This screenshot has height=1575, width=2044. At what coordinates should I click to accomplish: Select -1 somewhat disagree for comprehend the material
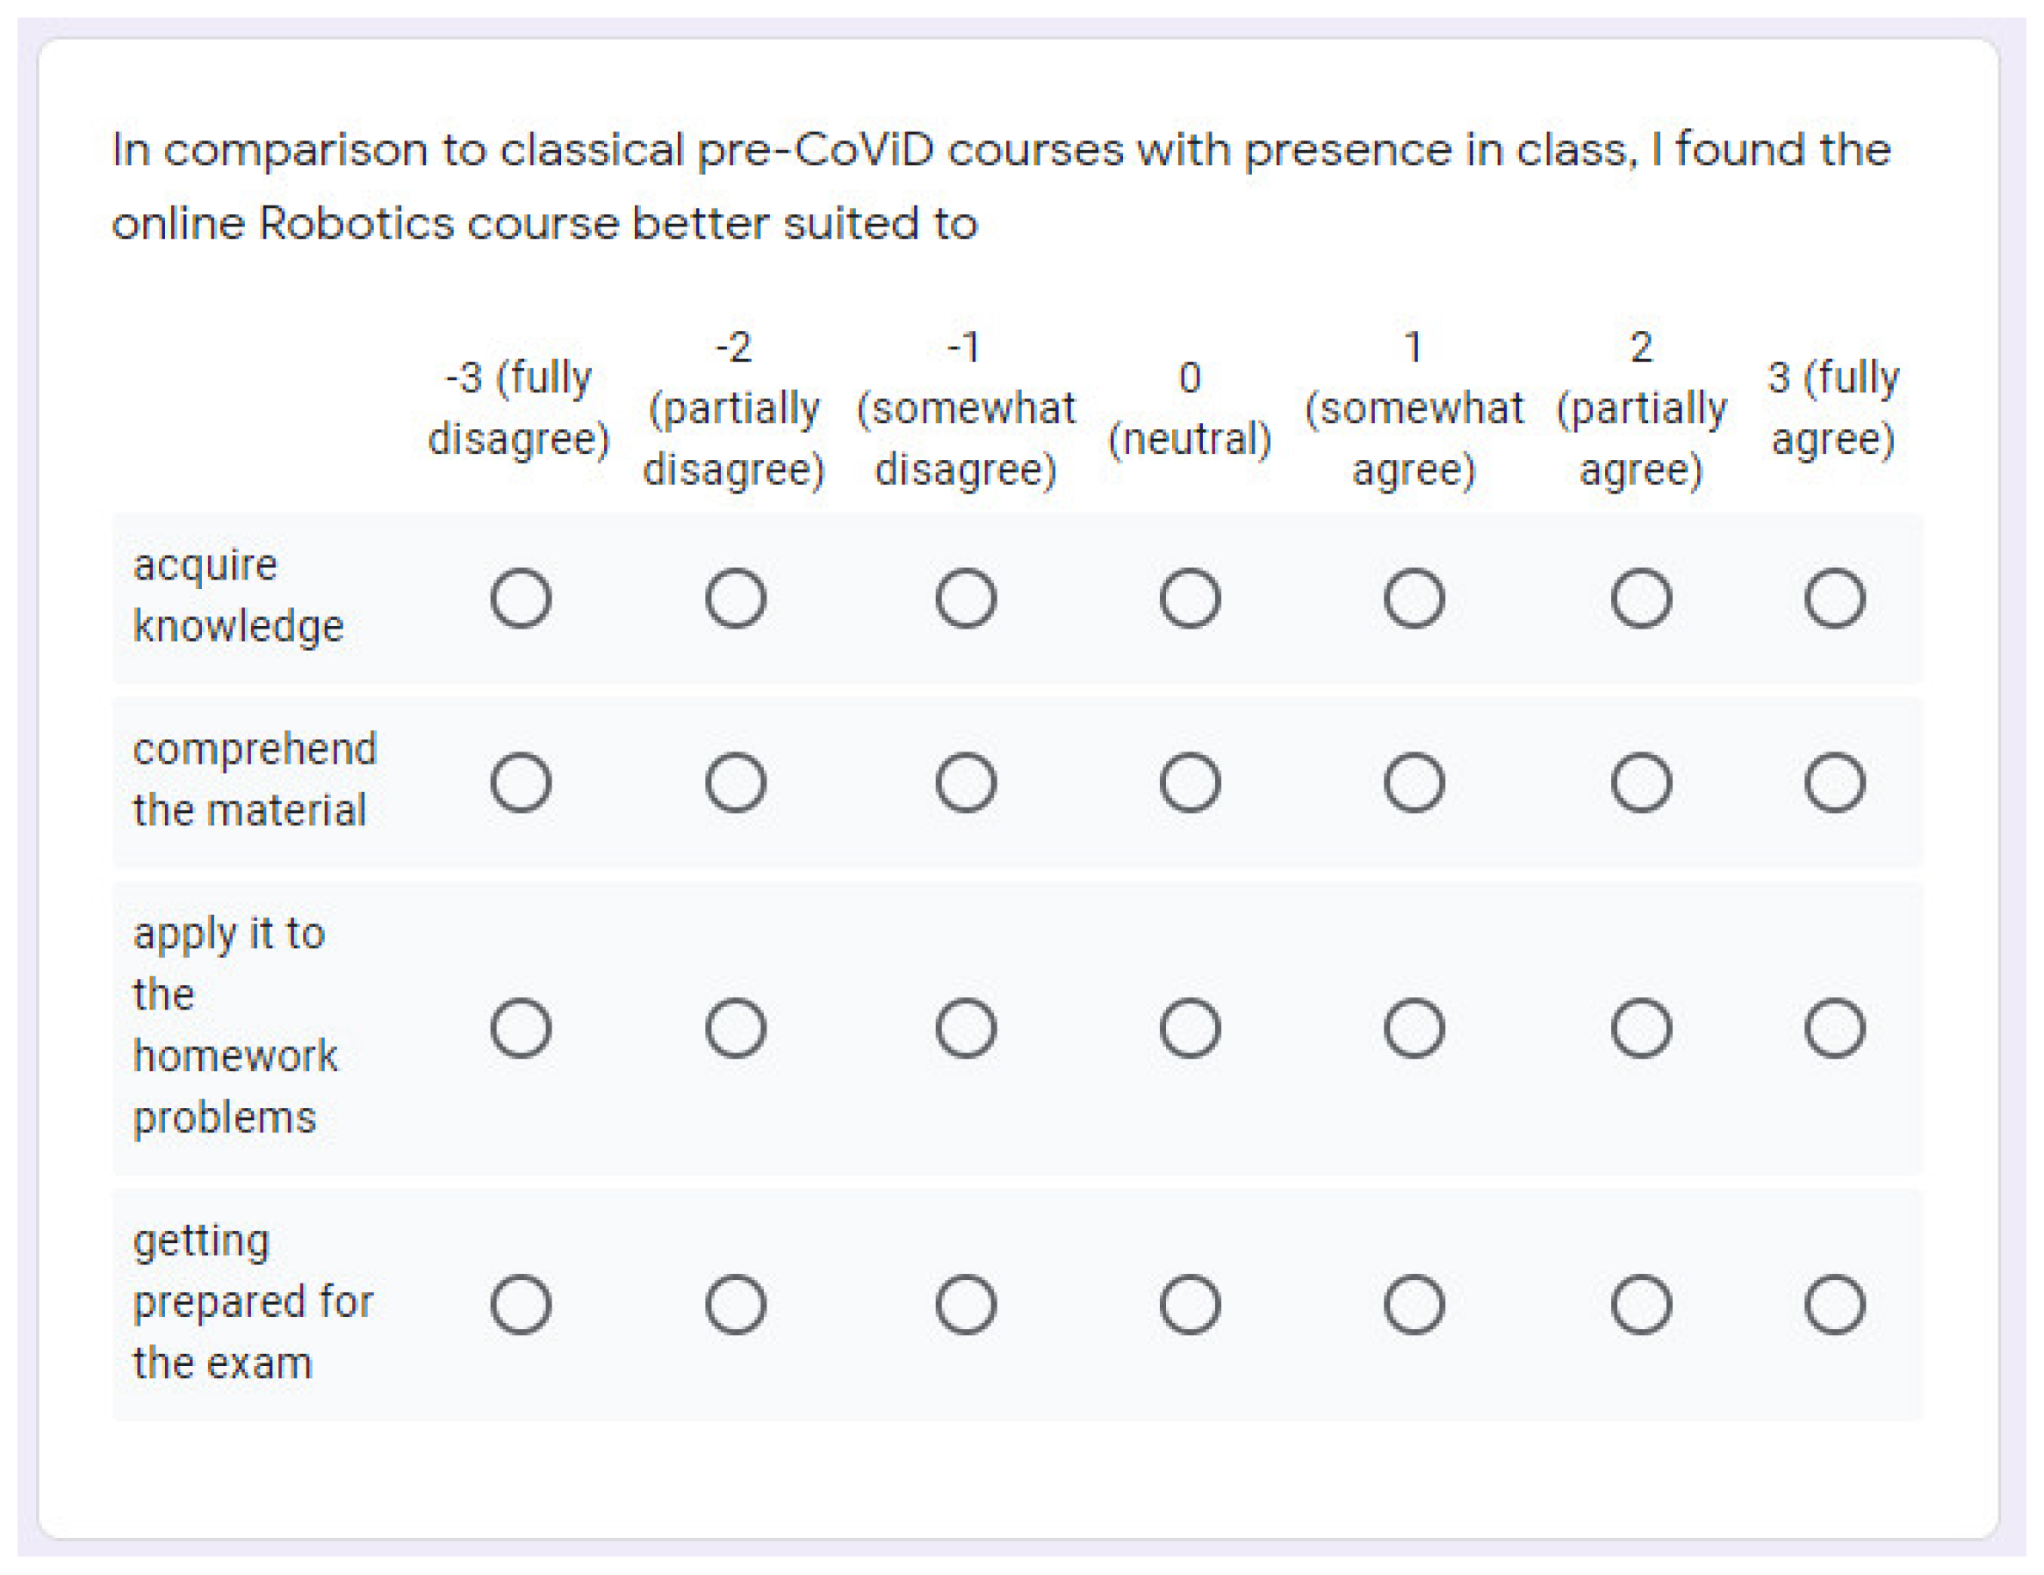tap(966, 782)
